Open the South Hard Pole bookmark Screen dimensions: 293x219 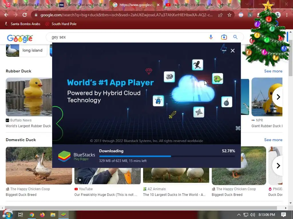(61, 24)
